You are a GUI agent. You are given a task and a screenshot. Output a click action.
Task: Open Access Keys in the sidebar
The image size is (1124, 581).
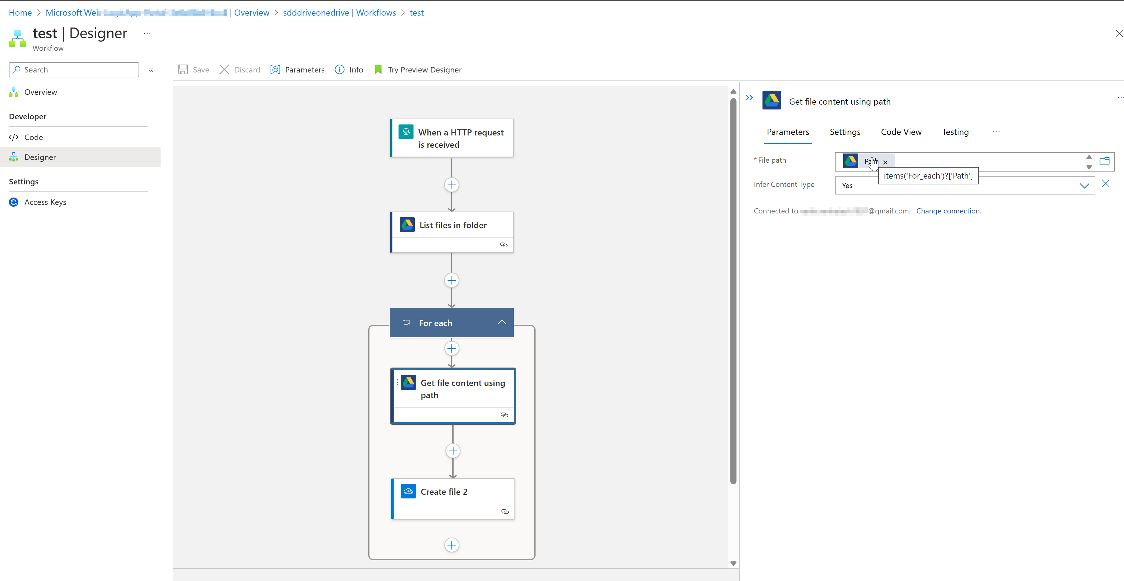pyautogui.click(x=45, y=202)
